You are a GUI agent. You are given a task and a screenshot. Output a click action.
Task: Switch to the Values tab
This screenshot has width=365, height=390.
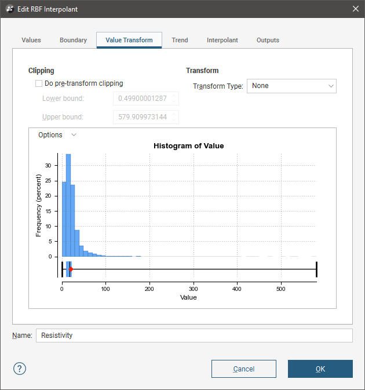tap(31, 40)
